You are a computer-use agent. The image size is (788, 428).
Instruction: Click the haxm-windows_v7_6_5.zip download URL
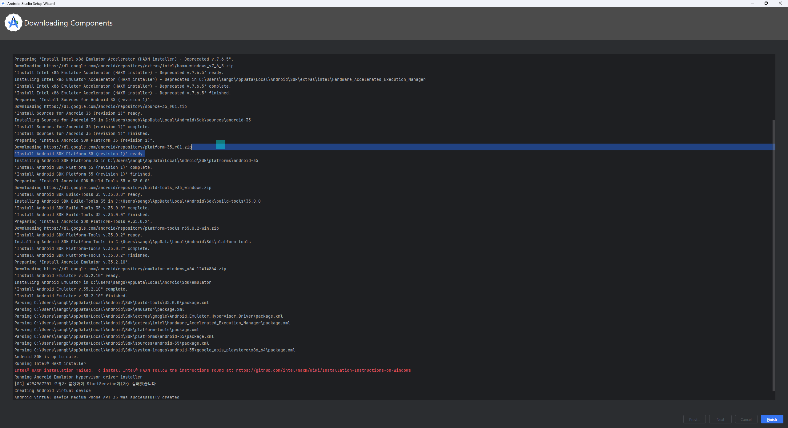click(139, 66)
